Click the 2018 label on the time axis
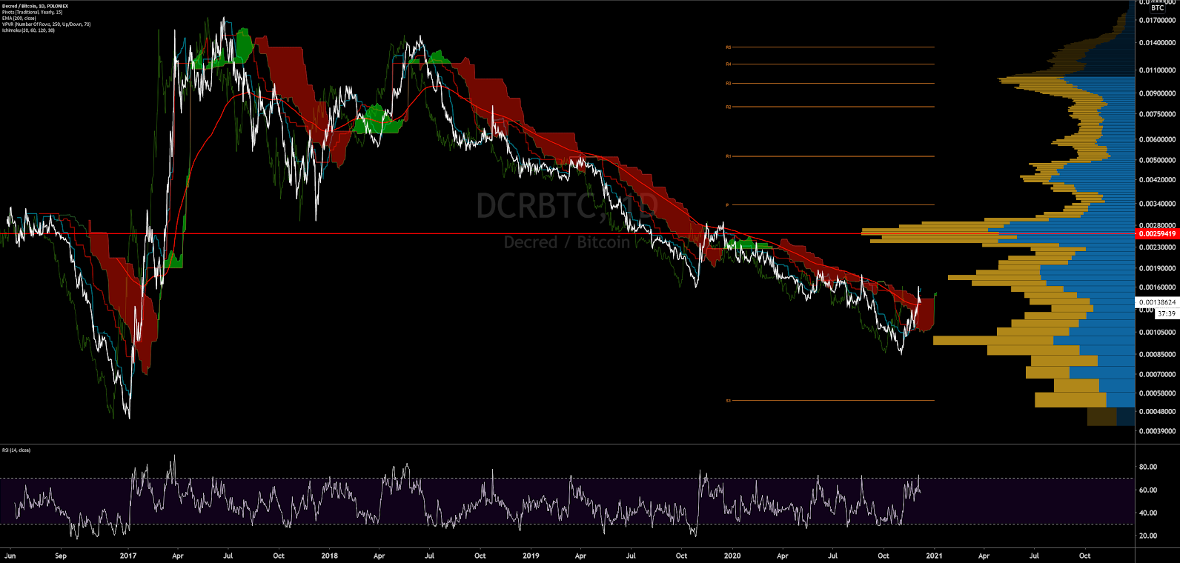This screenshot has width=1180, height=563. (x=330, y=556)
